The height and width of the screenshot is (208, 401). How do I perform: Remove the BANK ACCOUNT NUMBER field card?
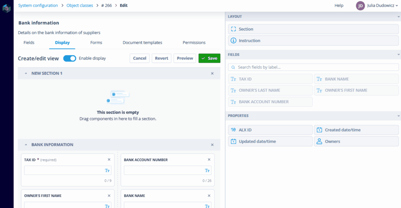(209, 160)
